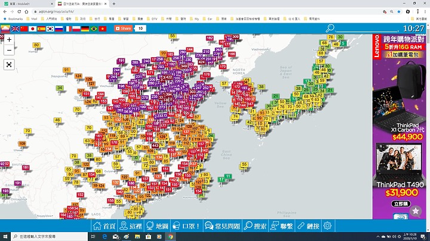Switch language using the UK flag
This screenshot has width=430, height=241.
15,29
